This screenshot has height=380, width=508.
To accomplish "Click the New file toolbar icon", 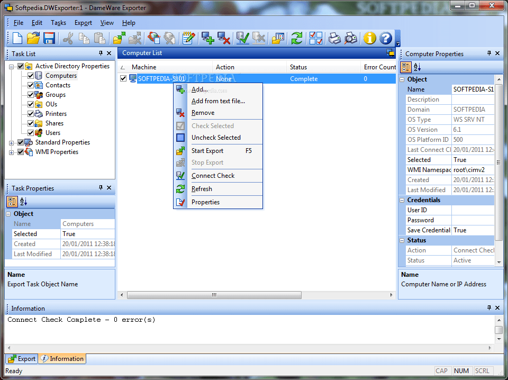I will 17,38.
